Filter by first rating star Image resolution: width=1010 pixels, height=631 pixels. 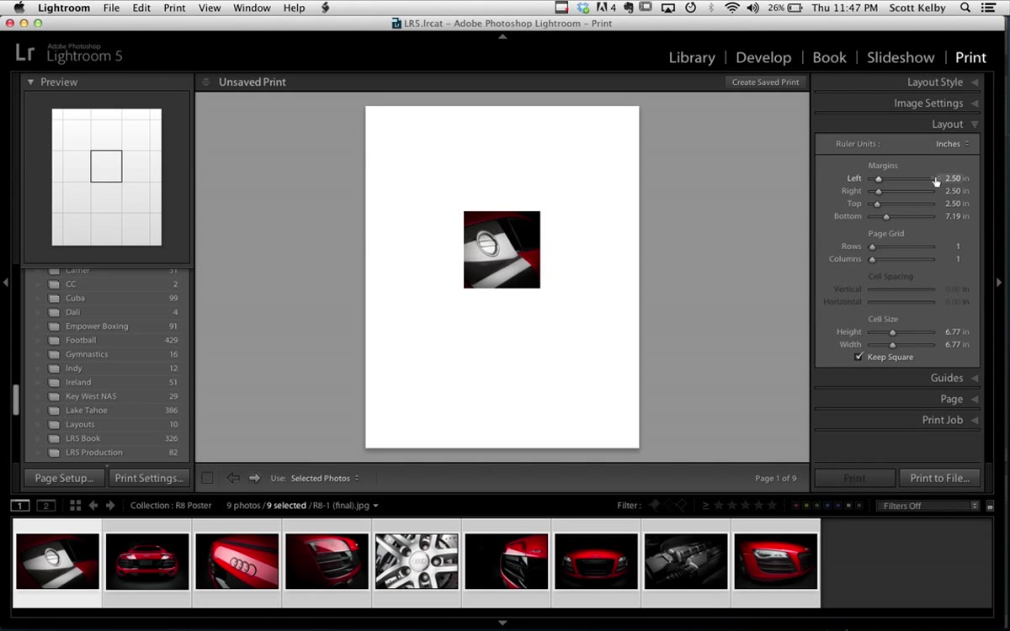(x=719, y=506)
